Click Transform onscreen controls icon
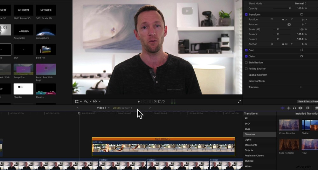Image resolution: width=318 pixels, height=170 pixels. (x=301, y=14)
